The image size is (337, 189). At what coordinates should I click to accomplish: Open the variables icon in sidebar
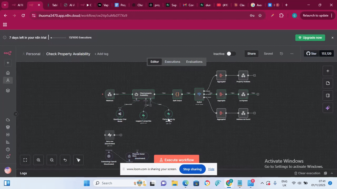[8, 135]
